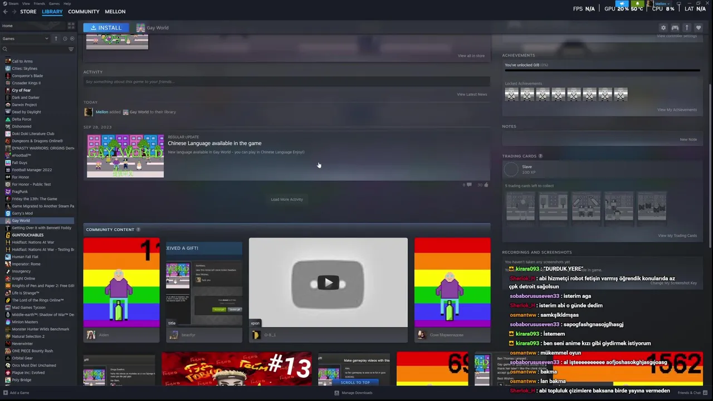This screenshot has width=713, height=401.
Task: Add game to favorites with heart icon
Action: click(x=699, y=27)
